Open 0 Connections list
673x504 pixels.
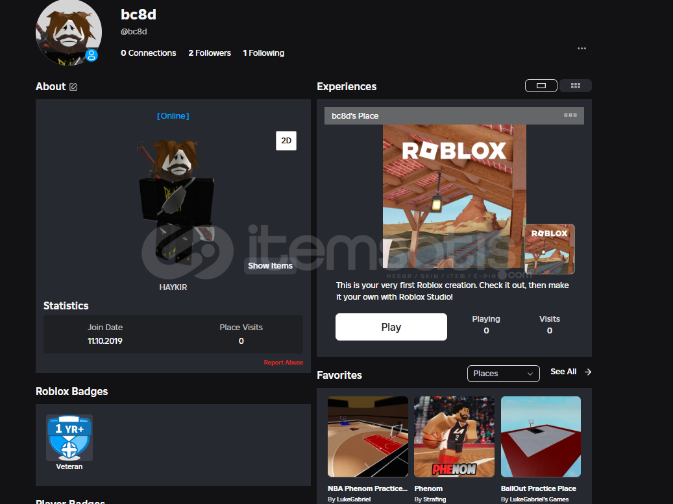pyautogui.click(x=148, y=53)
